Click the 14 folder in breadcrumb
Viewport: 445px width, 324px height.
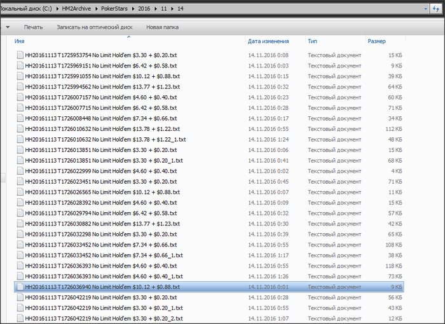[x=181, y=9]
